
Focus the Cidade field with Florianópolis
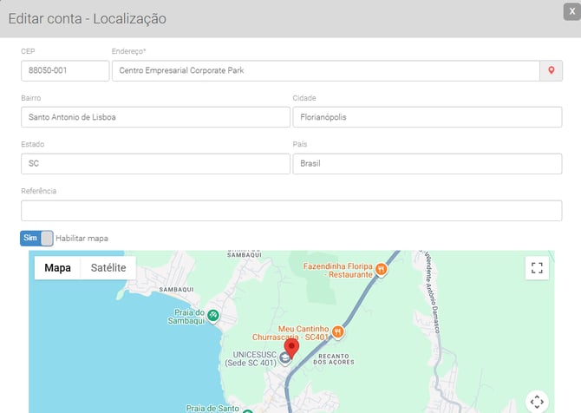(428, 117)
